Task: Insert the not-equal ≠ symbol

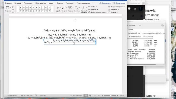Action: (30, 8)
